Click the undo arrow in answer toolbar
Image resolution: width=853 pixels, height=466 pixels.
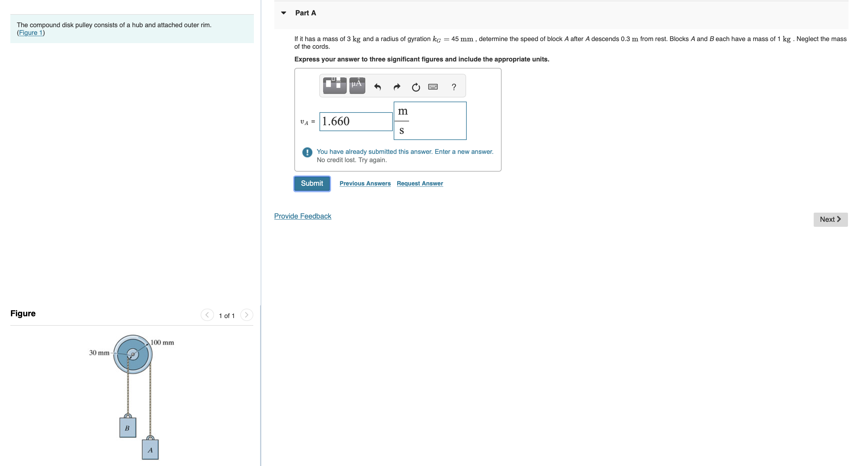(x=377, y=87)
